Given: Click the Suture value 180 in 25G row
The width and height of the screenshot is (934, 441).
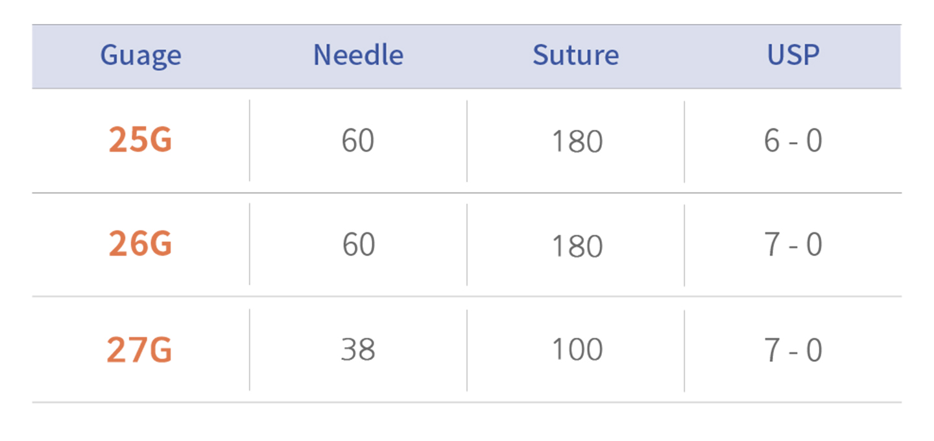Looking at the screenshot, I should coord(577,141).
